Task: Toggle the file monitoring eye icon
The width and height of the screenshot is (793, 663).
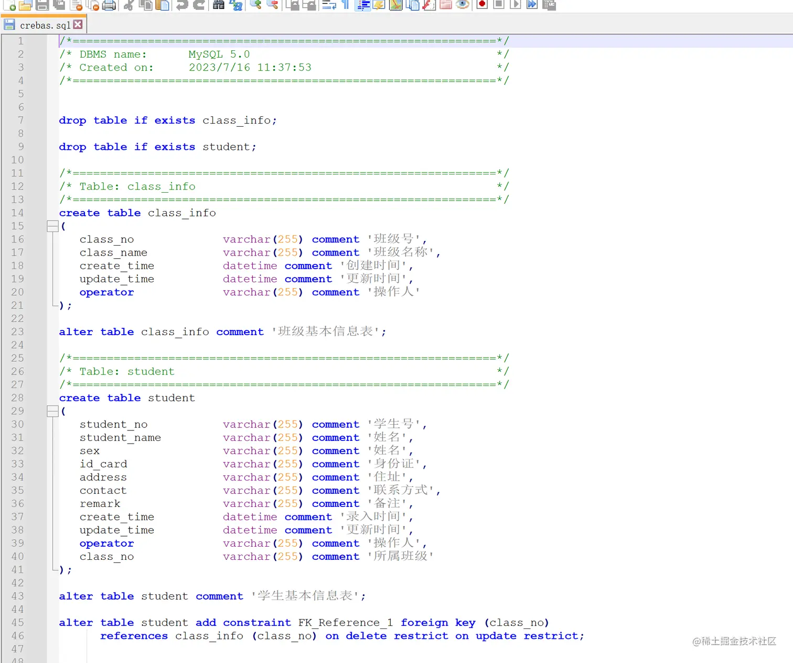Action: pyautogui.click(x=463, y=5)
